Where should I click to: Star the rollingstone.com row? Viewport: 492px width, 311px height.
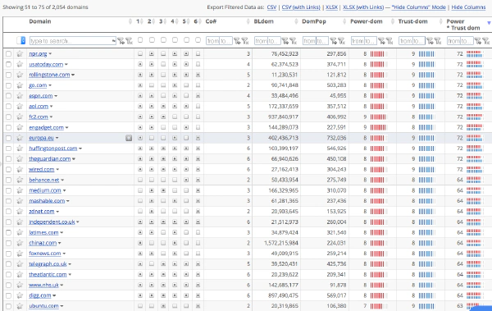pyautogui.click(x=20, y=75)
